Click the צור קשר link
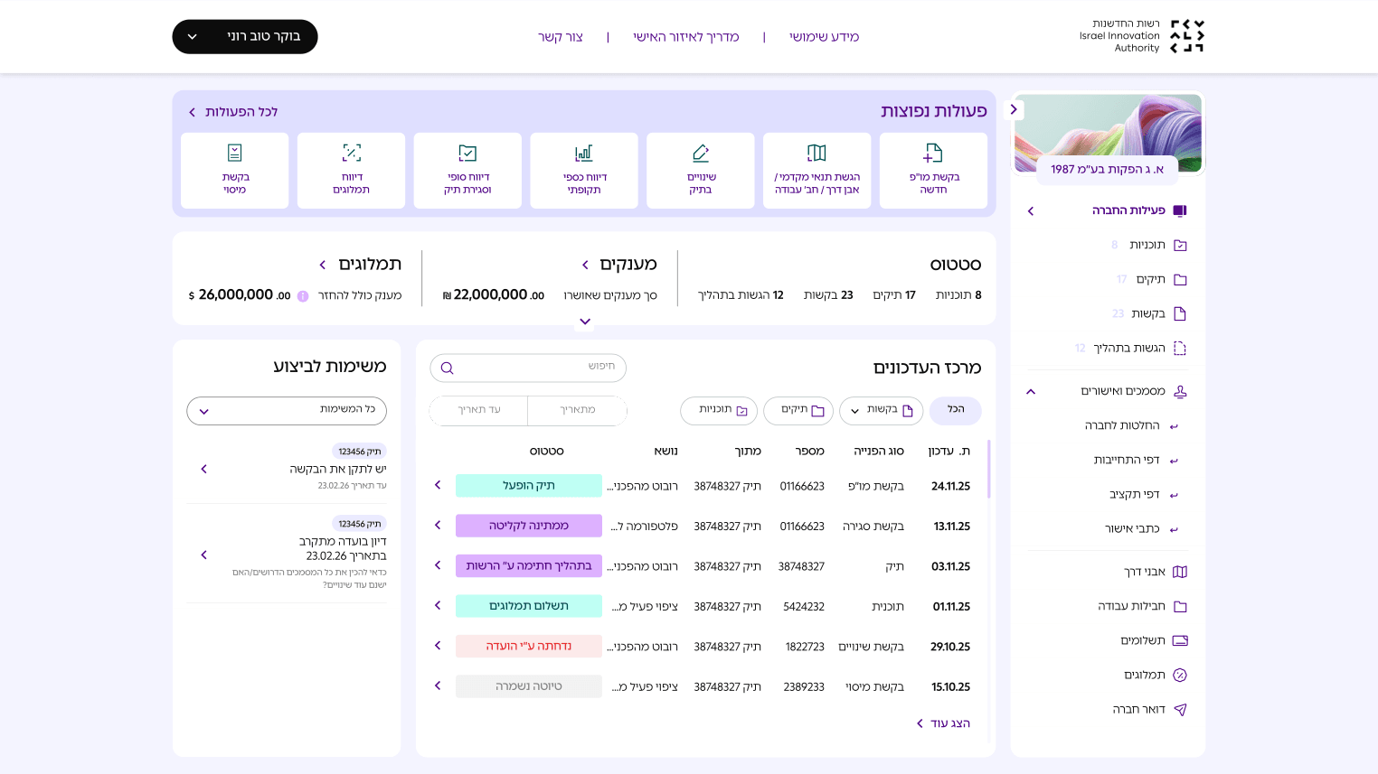The image size is (1378, 774). (x=561, y=37)
